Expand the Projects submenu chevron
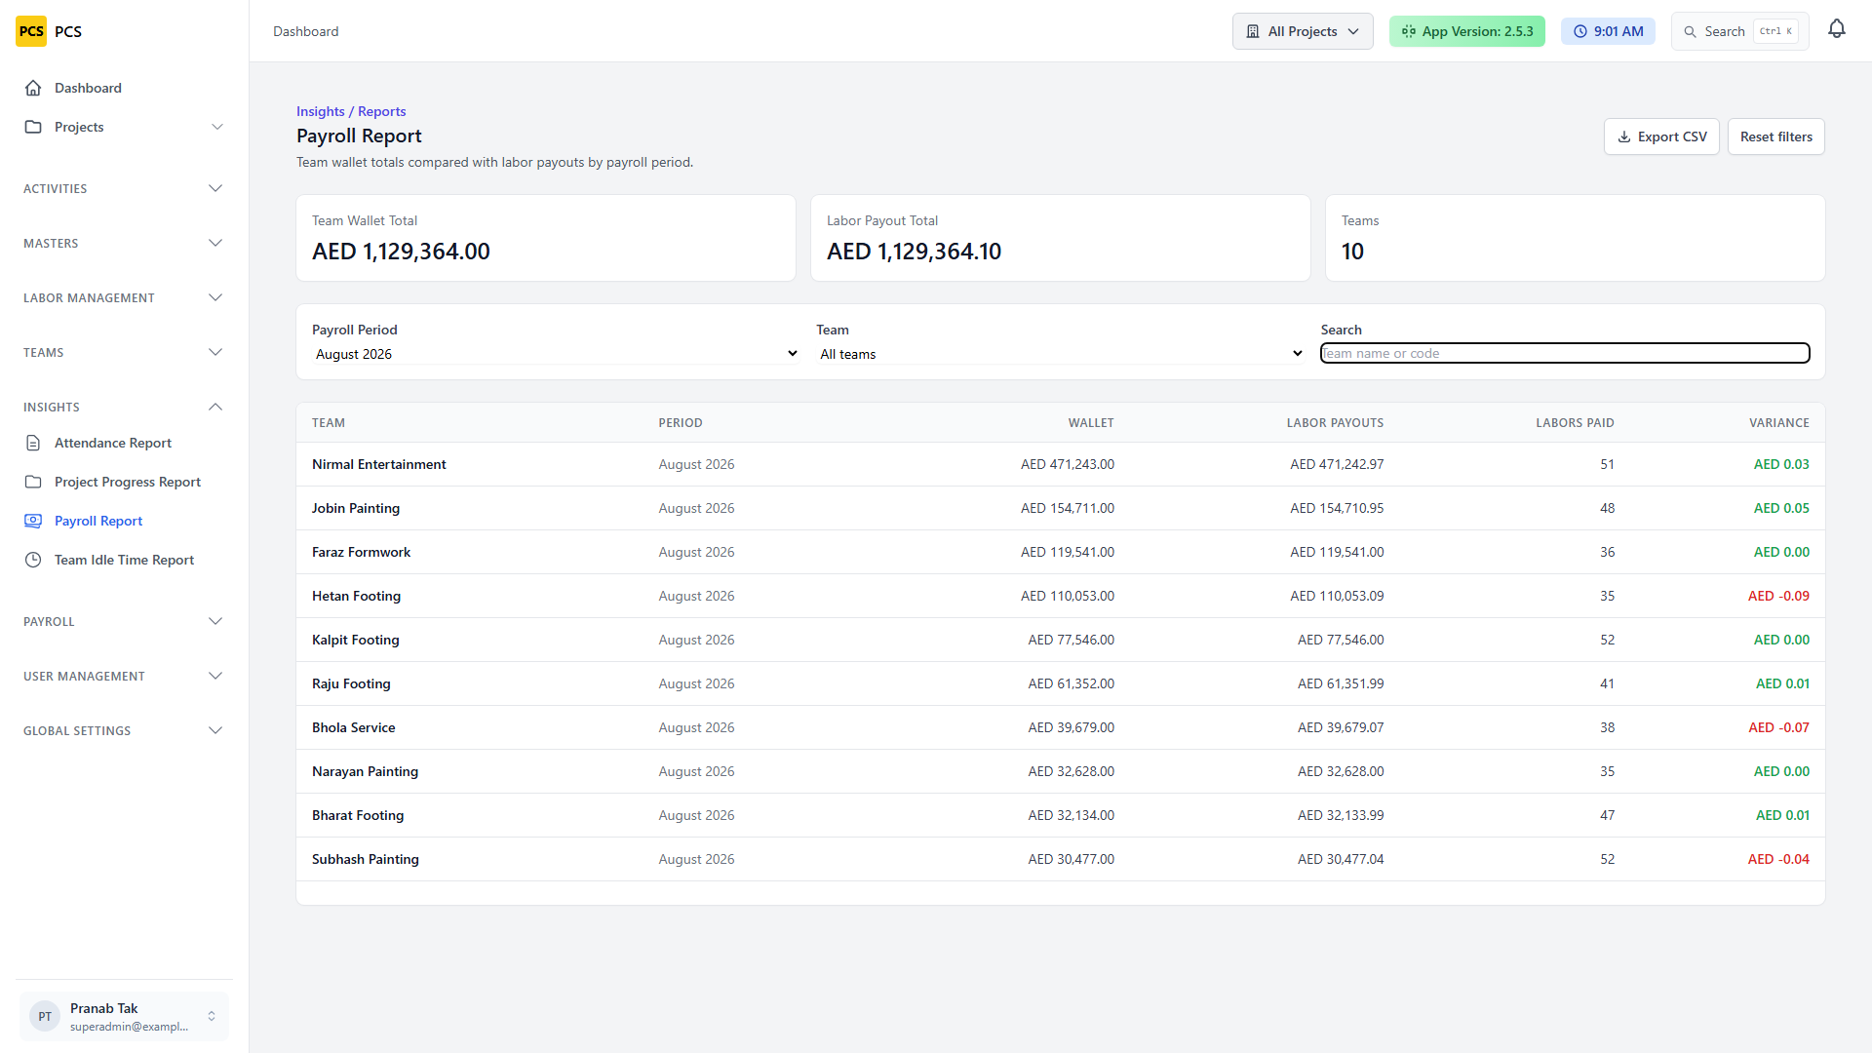Image resolution: width=1872 pixels, height=1053 pixels. pos(217,127)
